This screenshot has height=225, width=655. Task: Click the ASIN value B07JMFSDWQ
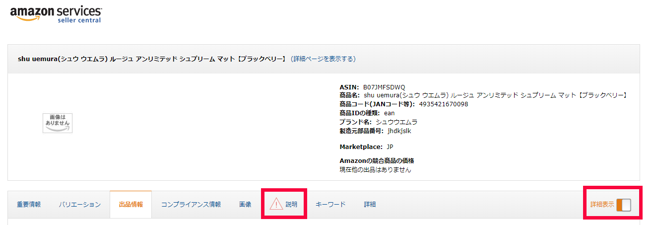click(x=384, y=87)
